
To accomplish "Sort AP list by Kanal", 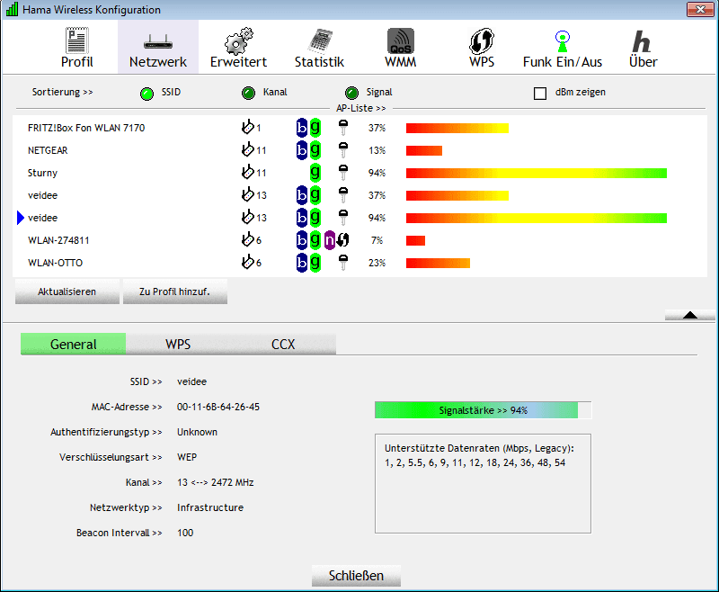I will pos(249,94).
